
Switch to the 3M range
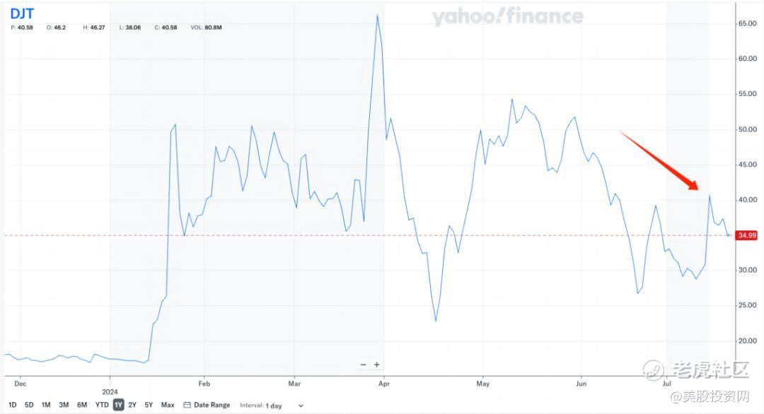pyautogui.click(x=64, y=405)
